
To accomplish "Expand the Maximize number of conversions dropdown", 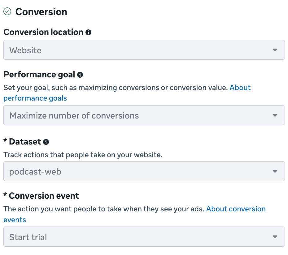I will coord(144,115).
